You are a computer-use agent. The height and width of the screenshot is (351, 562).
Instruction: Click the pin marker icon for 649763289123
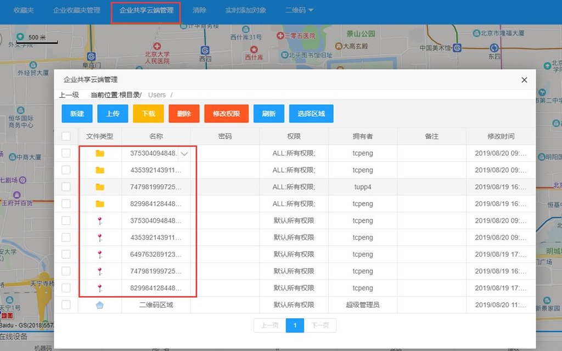[x=100, y=254]
